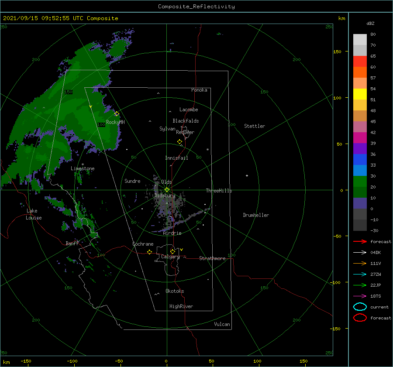Click the Lake Louise label

point(34,214)
